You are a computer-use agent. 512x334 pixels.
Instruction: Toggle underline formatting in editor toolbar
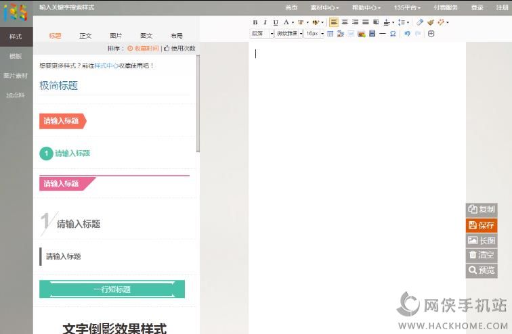[275, 22]
